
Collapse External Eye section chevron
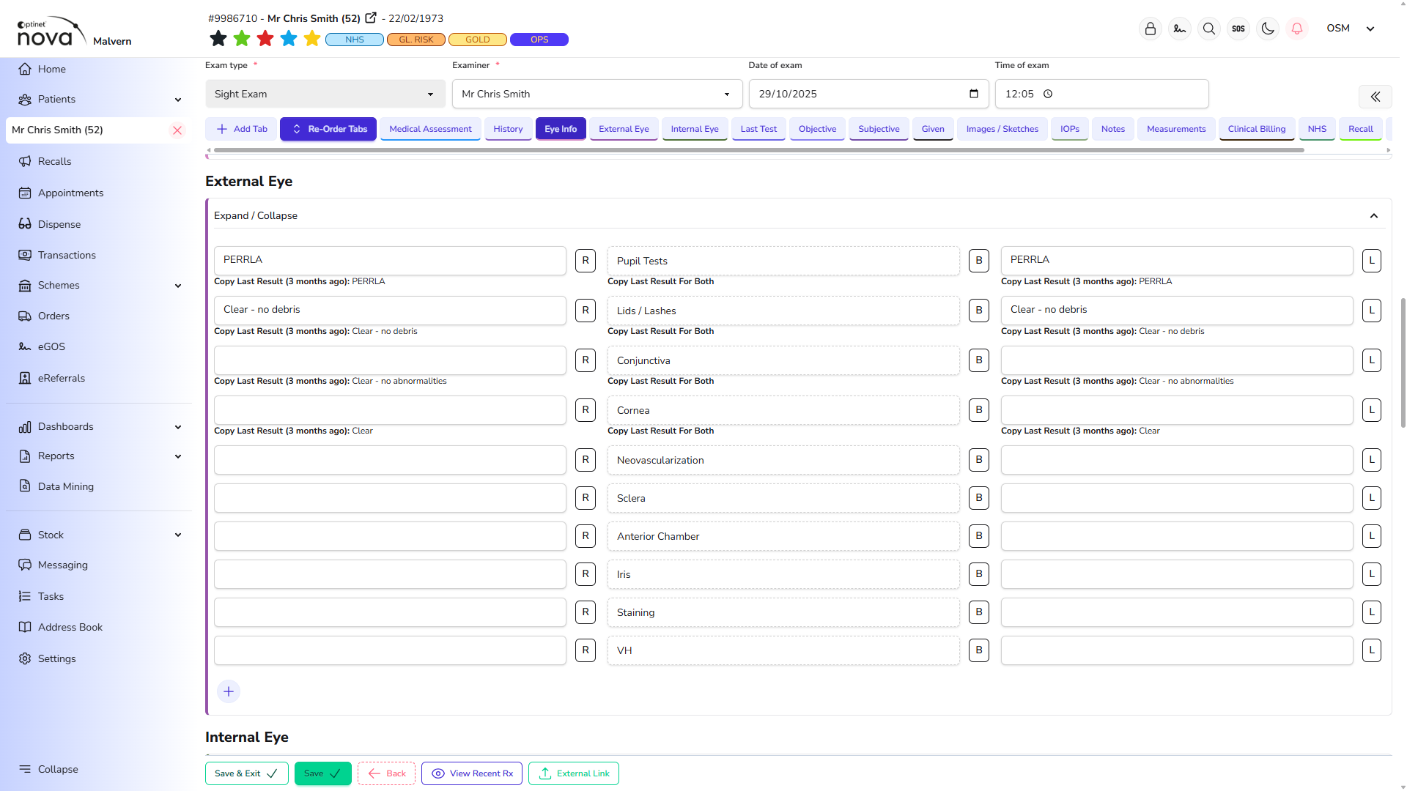click(x=1374, y=216)
